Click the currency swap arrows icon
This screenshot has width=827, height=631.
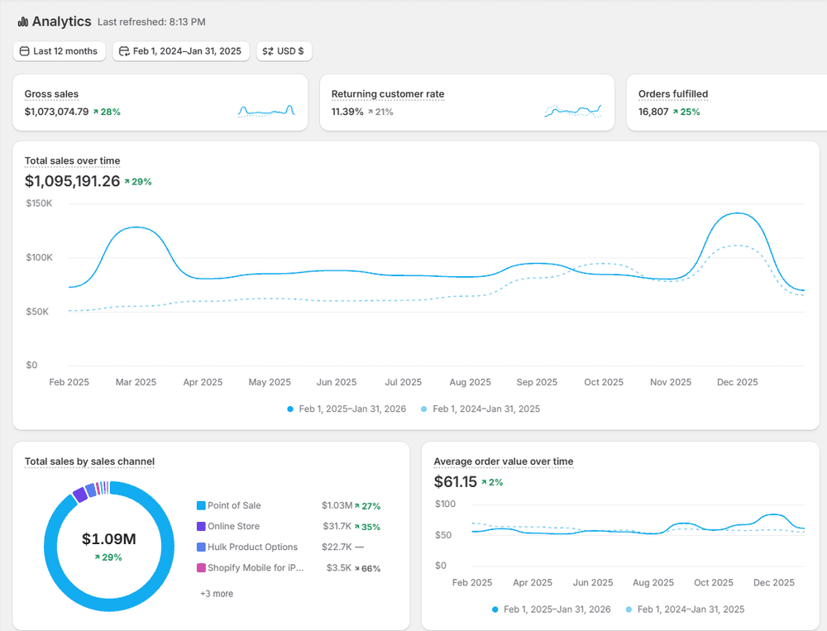[x=266, y=51]
